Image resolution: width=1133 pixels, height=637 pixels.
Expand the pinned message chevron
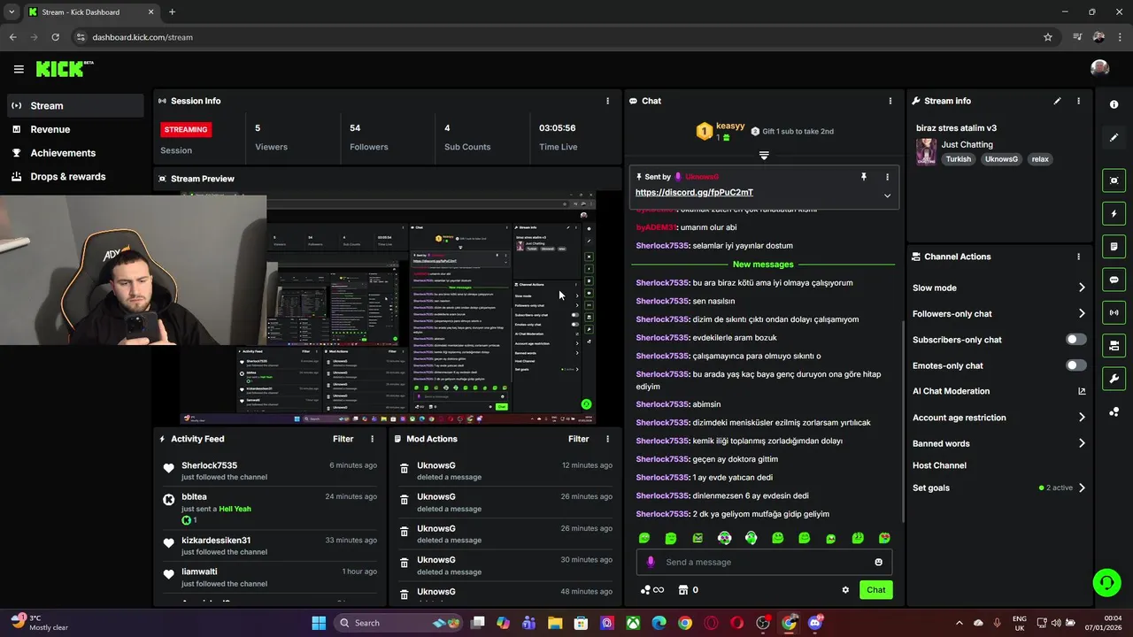tap(887, 196)
